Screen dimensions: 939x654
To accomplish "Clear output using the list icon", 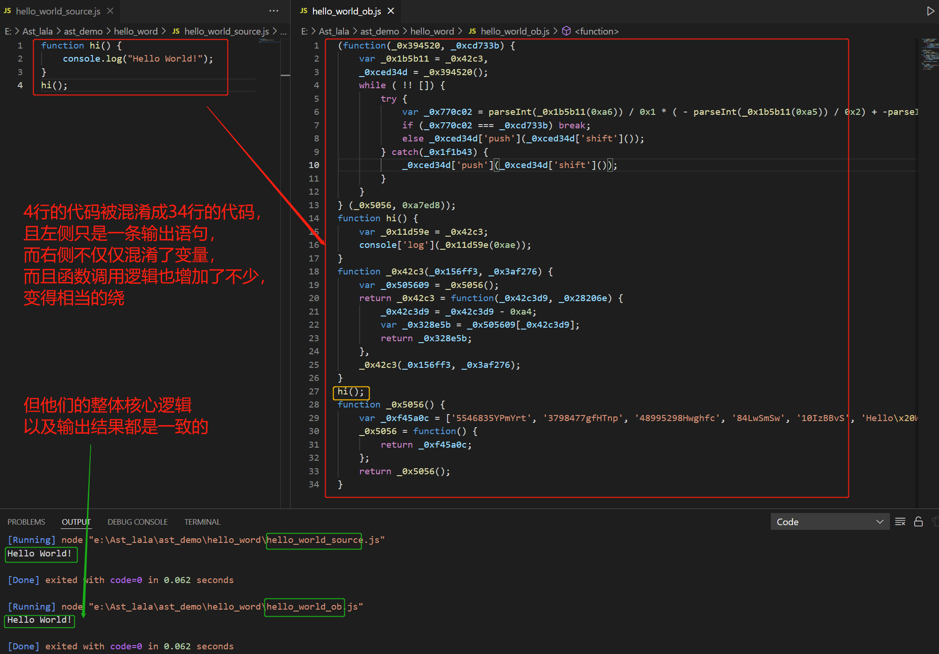I will [x=900, y=521].
